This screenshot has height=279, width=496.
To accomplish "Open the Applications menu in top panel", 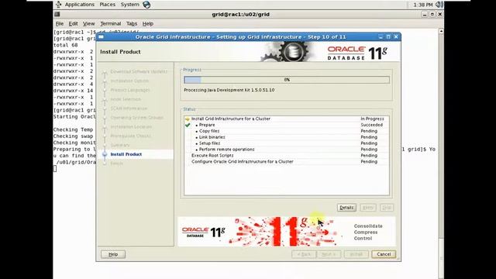I will 79,5.
